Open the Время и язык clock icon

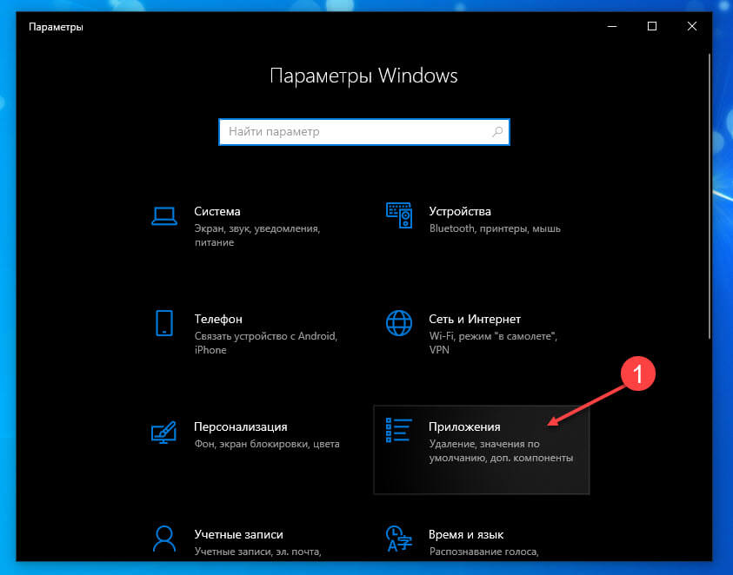pyautogui.click(x=399, y=539)
